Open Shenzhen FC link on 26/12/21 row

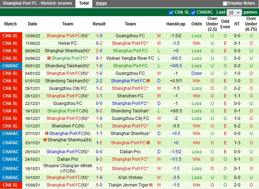coord(130,96)
